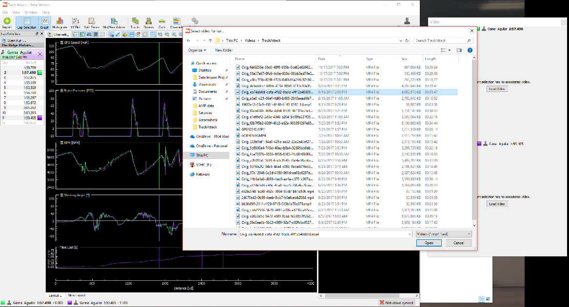Open the Split Times view
Viewport: 569px width, 307px height.
click(92, 23)
